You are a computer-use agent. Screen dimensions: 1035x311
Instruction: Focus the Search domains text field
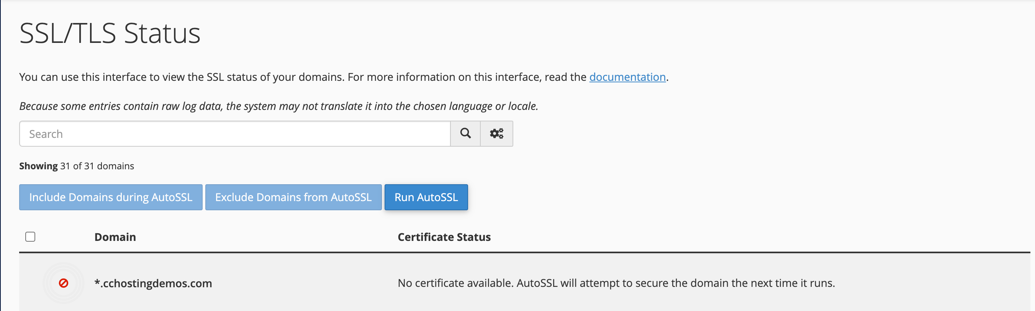pyautogui.click(x=235, y=134)
